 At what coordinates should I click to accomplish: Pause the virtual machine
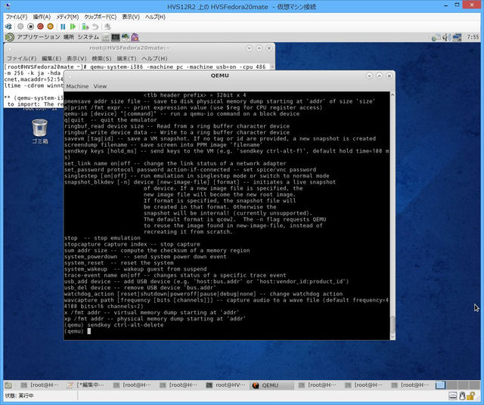[x=63, y=26]
